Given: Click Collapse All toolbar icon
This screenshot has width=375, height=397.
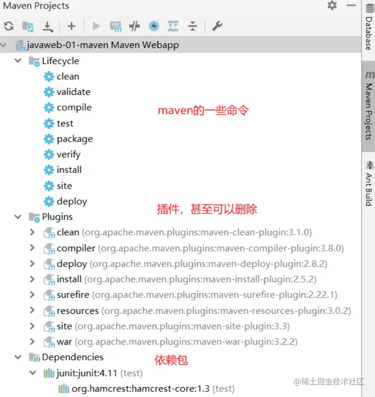Looking at the screenshot, I should click(193, 26).
